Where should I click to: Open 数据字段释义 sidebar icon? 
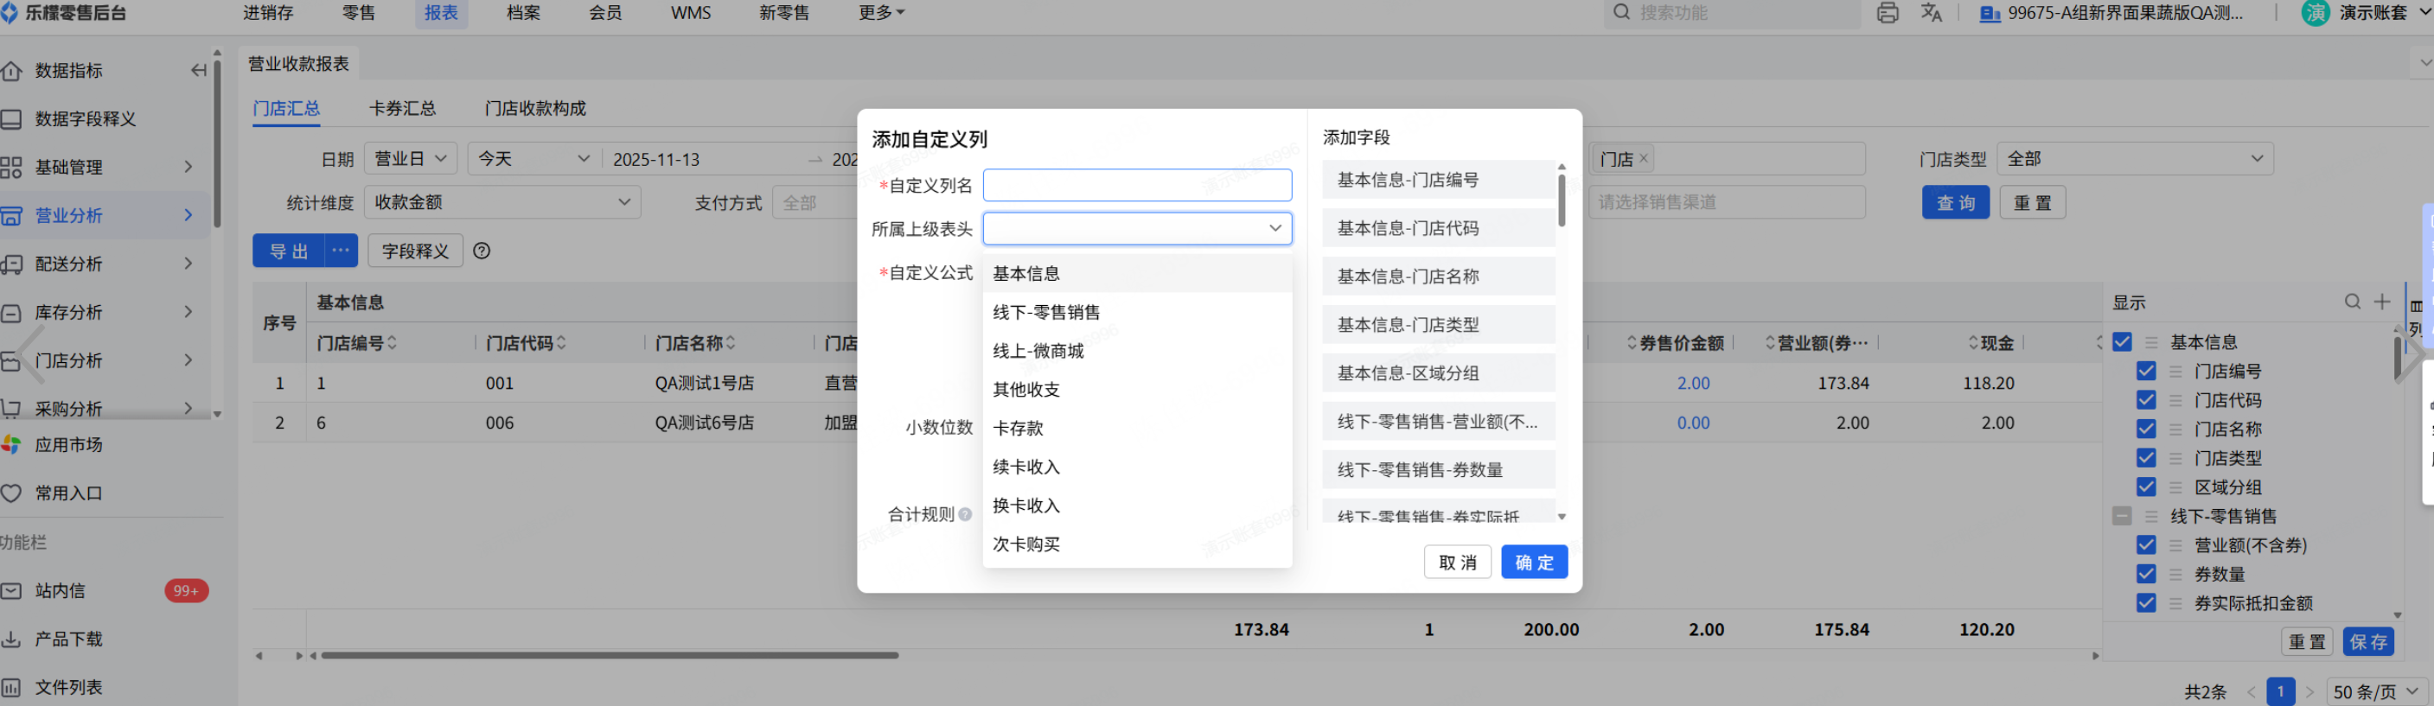click(10, 119)
